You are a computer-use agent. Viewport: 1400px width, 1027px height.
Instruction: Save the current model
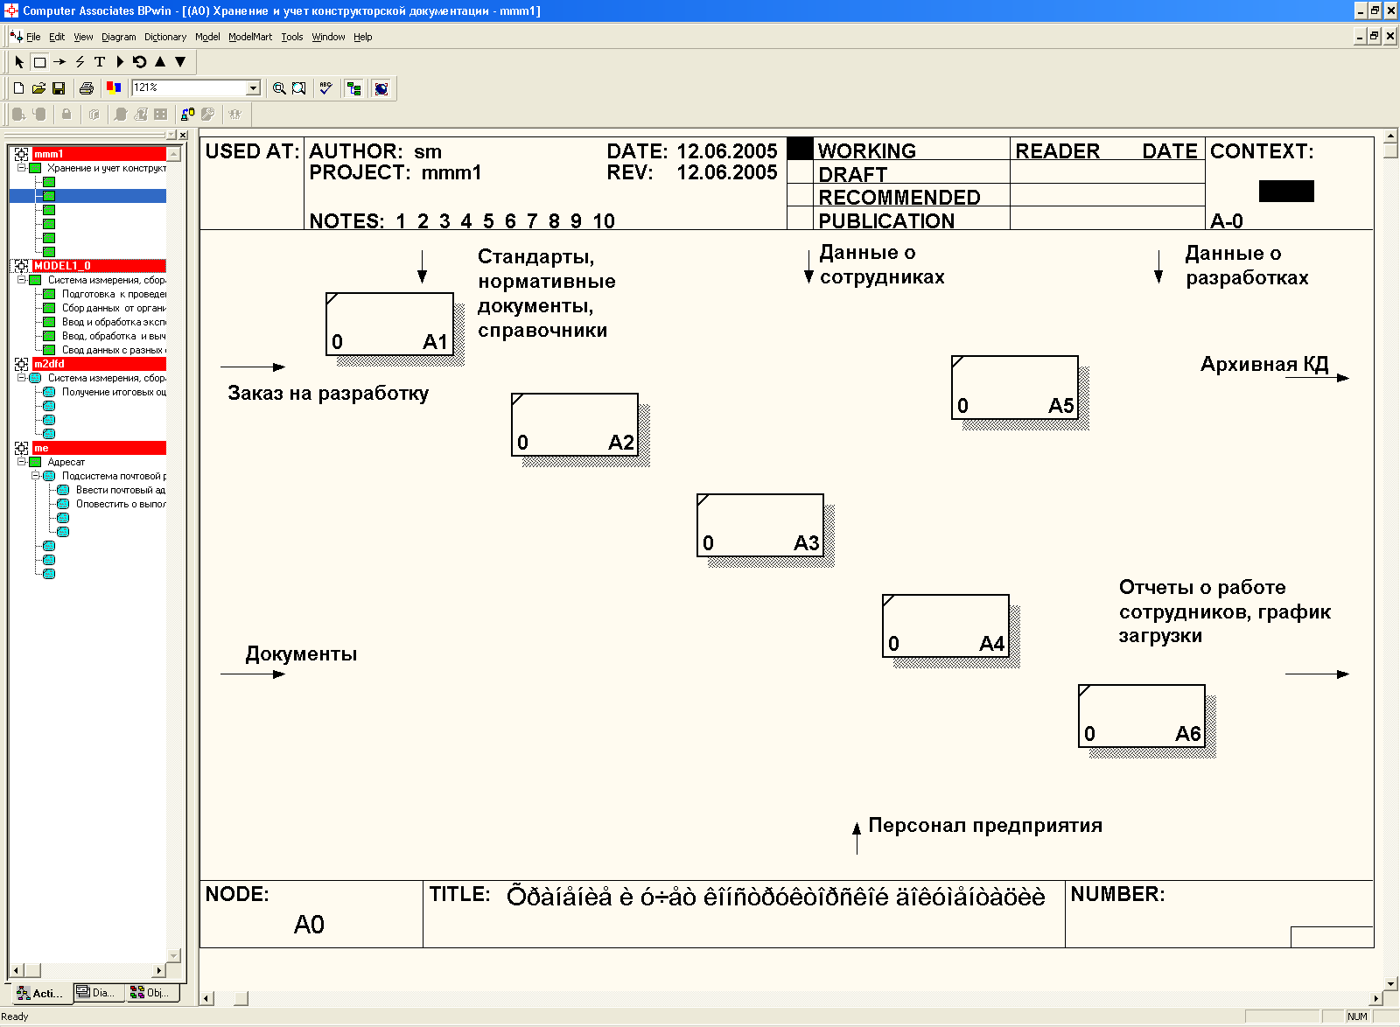[x=59, y=88]
